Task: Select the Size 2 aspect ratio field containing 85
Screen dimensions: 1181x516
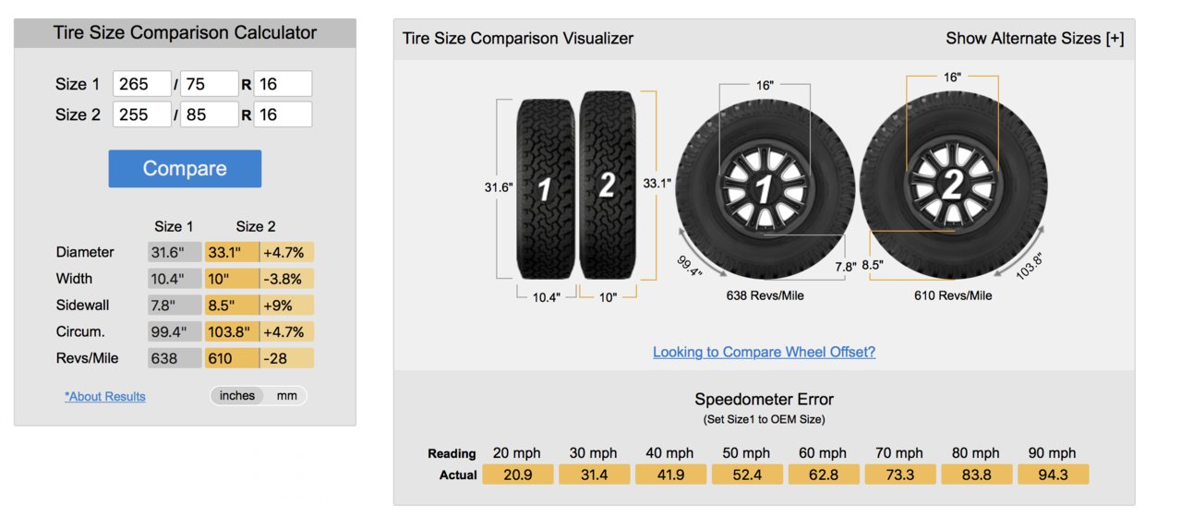Action: [x=210, y=114]
